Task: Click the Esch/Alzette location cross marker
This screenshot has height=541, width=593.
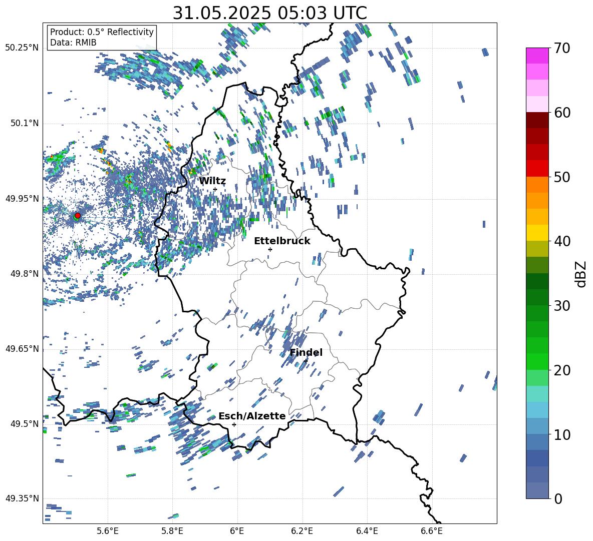Action: [x=234, y=424]
